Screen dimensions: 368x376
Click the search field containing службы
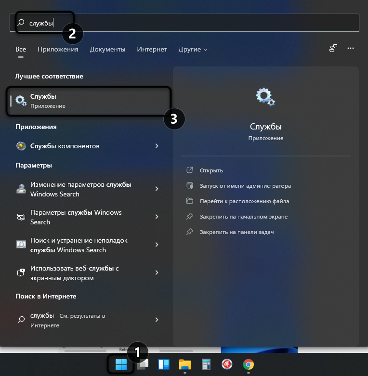(x=184, y=23)
